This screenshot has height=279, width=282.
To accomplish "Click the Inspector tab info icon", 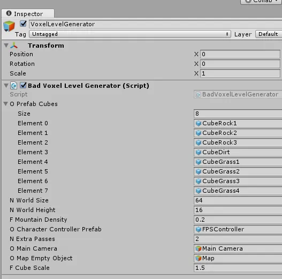I will (x=9, y=13).
